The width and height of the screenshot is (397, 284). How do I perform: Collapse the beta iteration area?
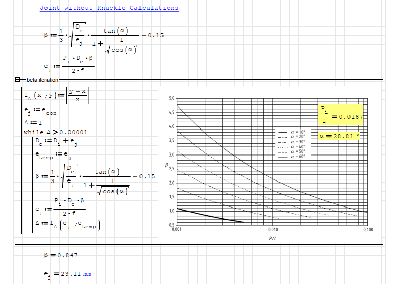[18, 80]
